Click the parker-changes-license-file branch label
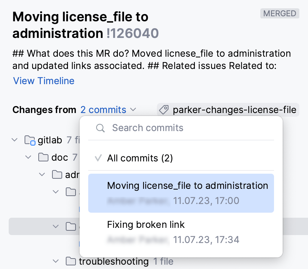The image size is (308, 269). click(x=234, y=110)
